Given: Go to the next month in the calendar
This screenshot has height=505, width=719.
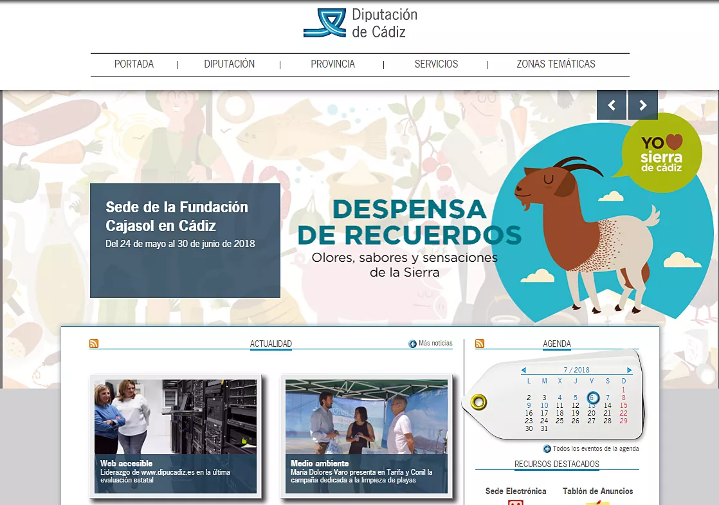Looking at the screenshot, I should (x=629, y=369).
